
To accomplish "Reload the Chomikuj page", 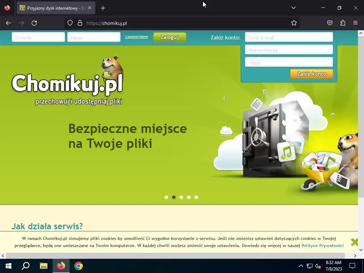I will (x=34, y=23).
